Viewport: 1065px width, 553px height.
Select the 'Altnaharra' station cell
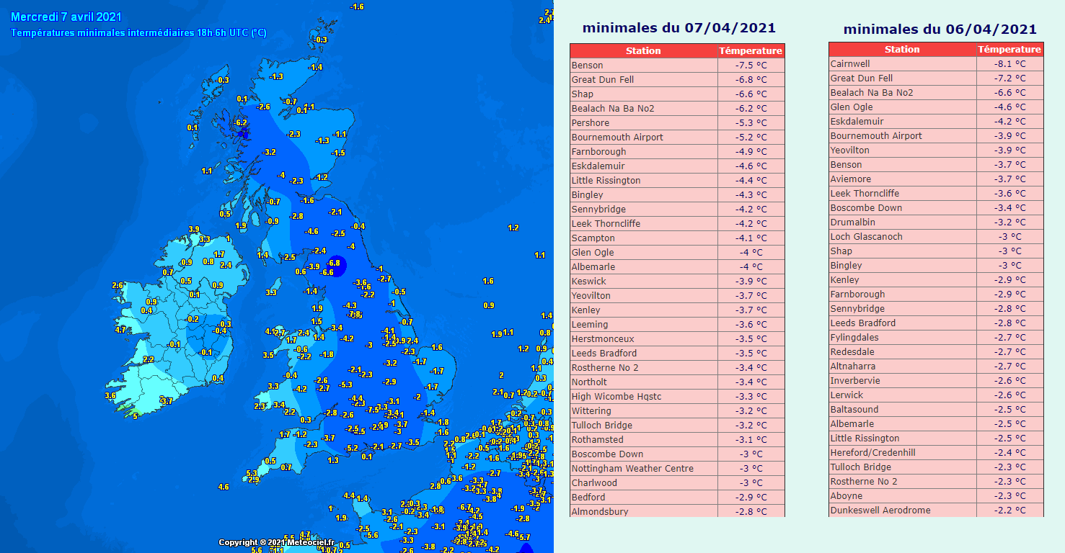coord(903,366)
